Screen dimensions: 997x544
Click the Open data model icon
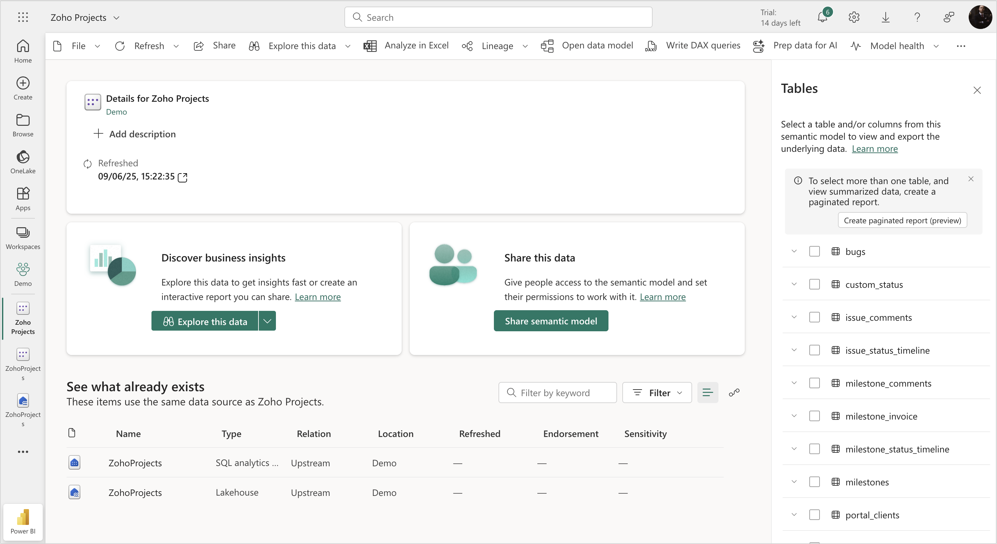pos(547,46)
